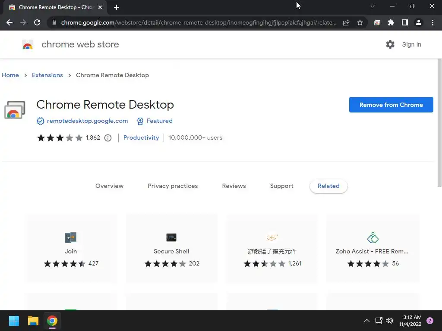The width and height of the screenshot is (442, 331).
Task: Go to Home breadcrumb
Action: tap(10, 75)
